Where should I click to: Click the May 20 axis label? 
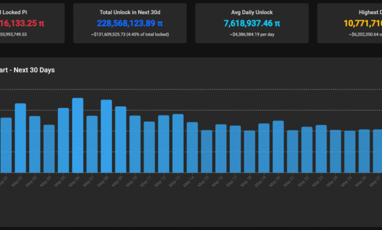pyautogui.click(x=275, y=182)
